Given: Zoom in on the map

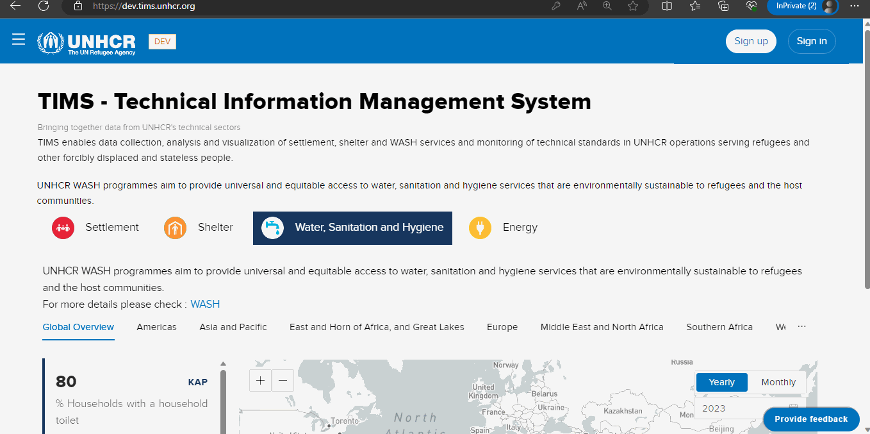Looking at the screenshot, I should click(260, 380).
